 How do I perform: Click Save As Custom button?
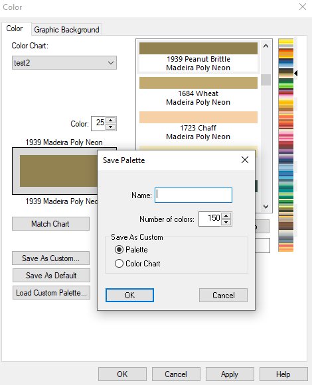click(50, 258)
